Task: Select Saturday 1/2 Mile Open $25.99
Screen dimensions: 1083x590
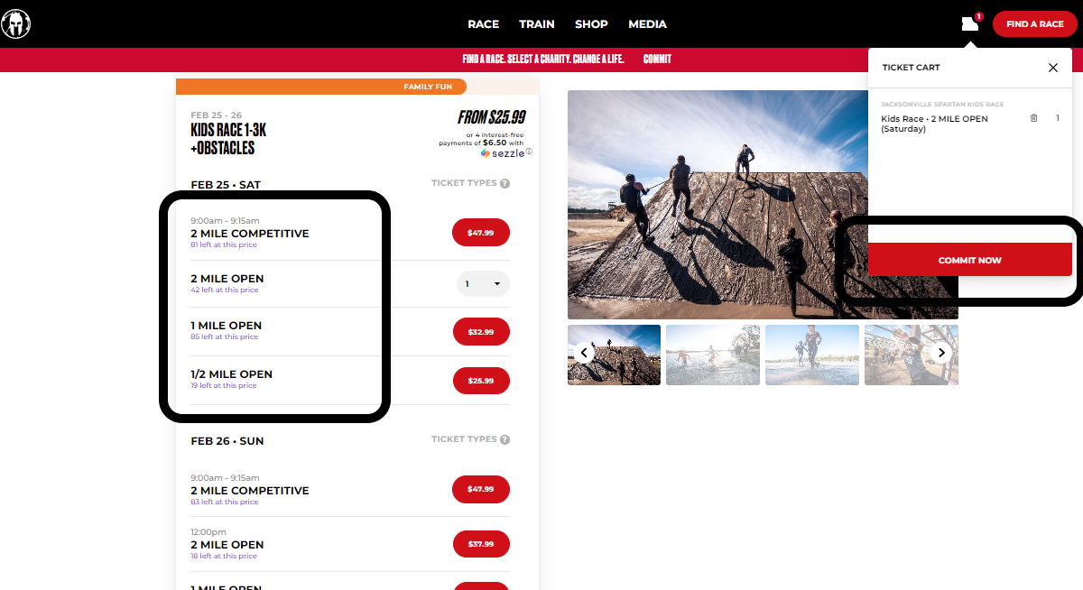Action: (x=481, y=381)
